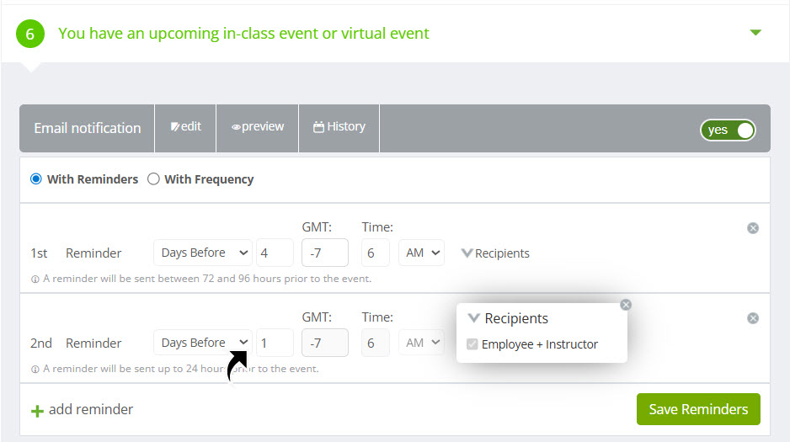Click the 1st Reminder time hour field

[376, 253]
